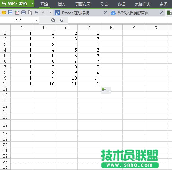Print the spreadsheet using printer icon
The image size is (172, 170).
click(x=23, y=12)
